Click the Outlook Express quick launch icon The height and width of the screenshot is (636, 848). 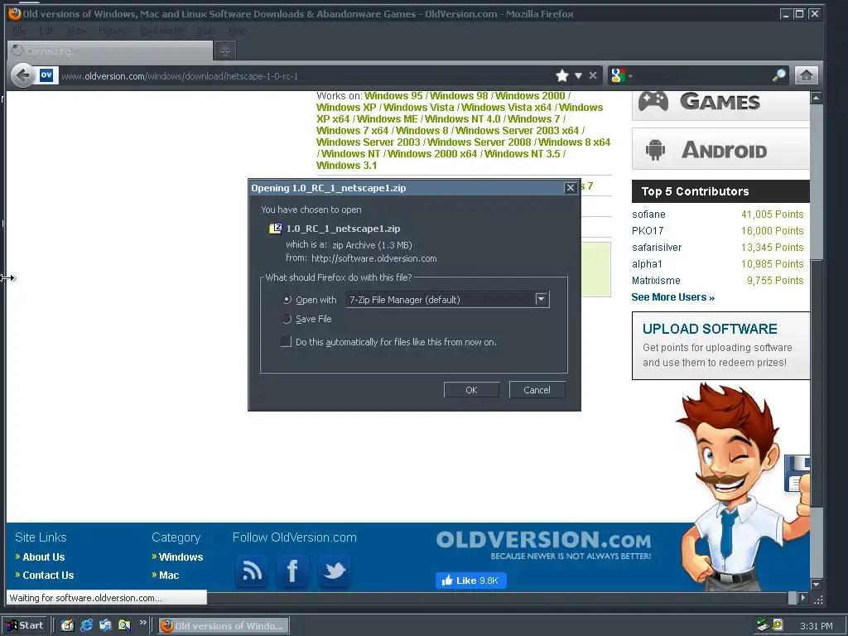click(x=105, y=625)
